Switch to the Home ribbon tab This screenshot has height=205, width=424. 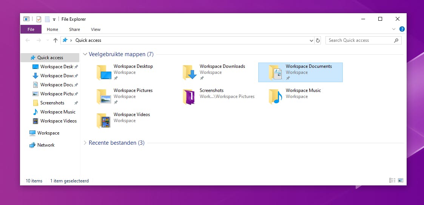point(52,29)
